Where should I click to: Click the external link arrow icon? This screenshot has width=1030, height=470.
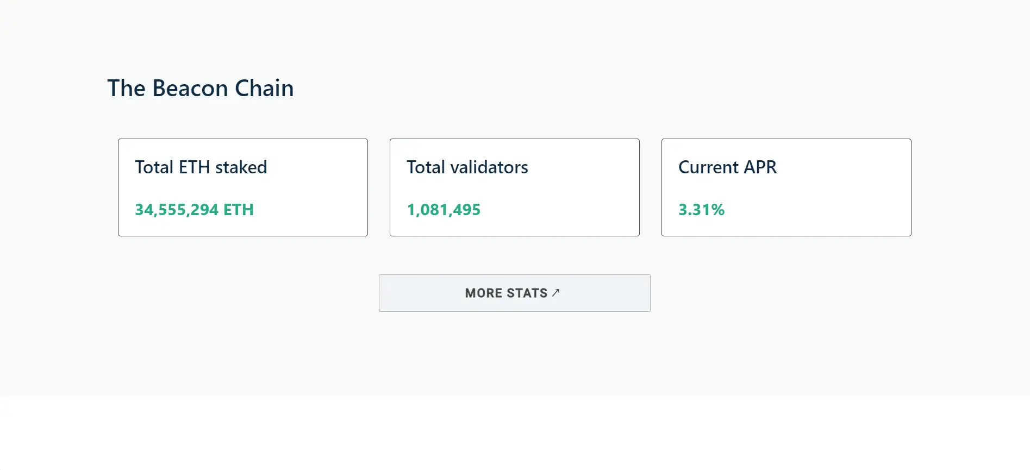coord(555,293)
